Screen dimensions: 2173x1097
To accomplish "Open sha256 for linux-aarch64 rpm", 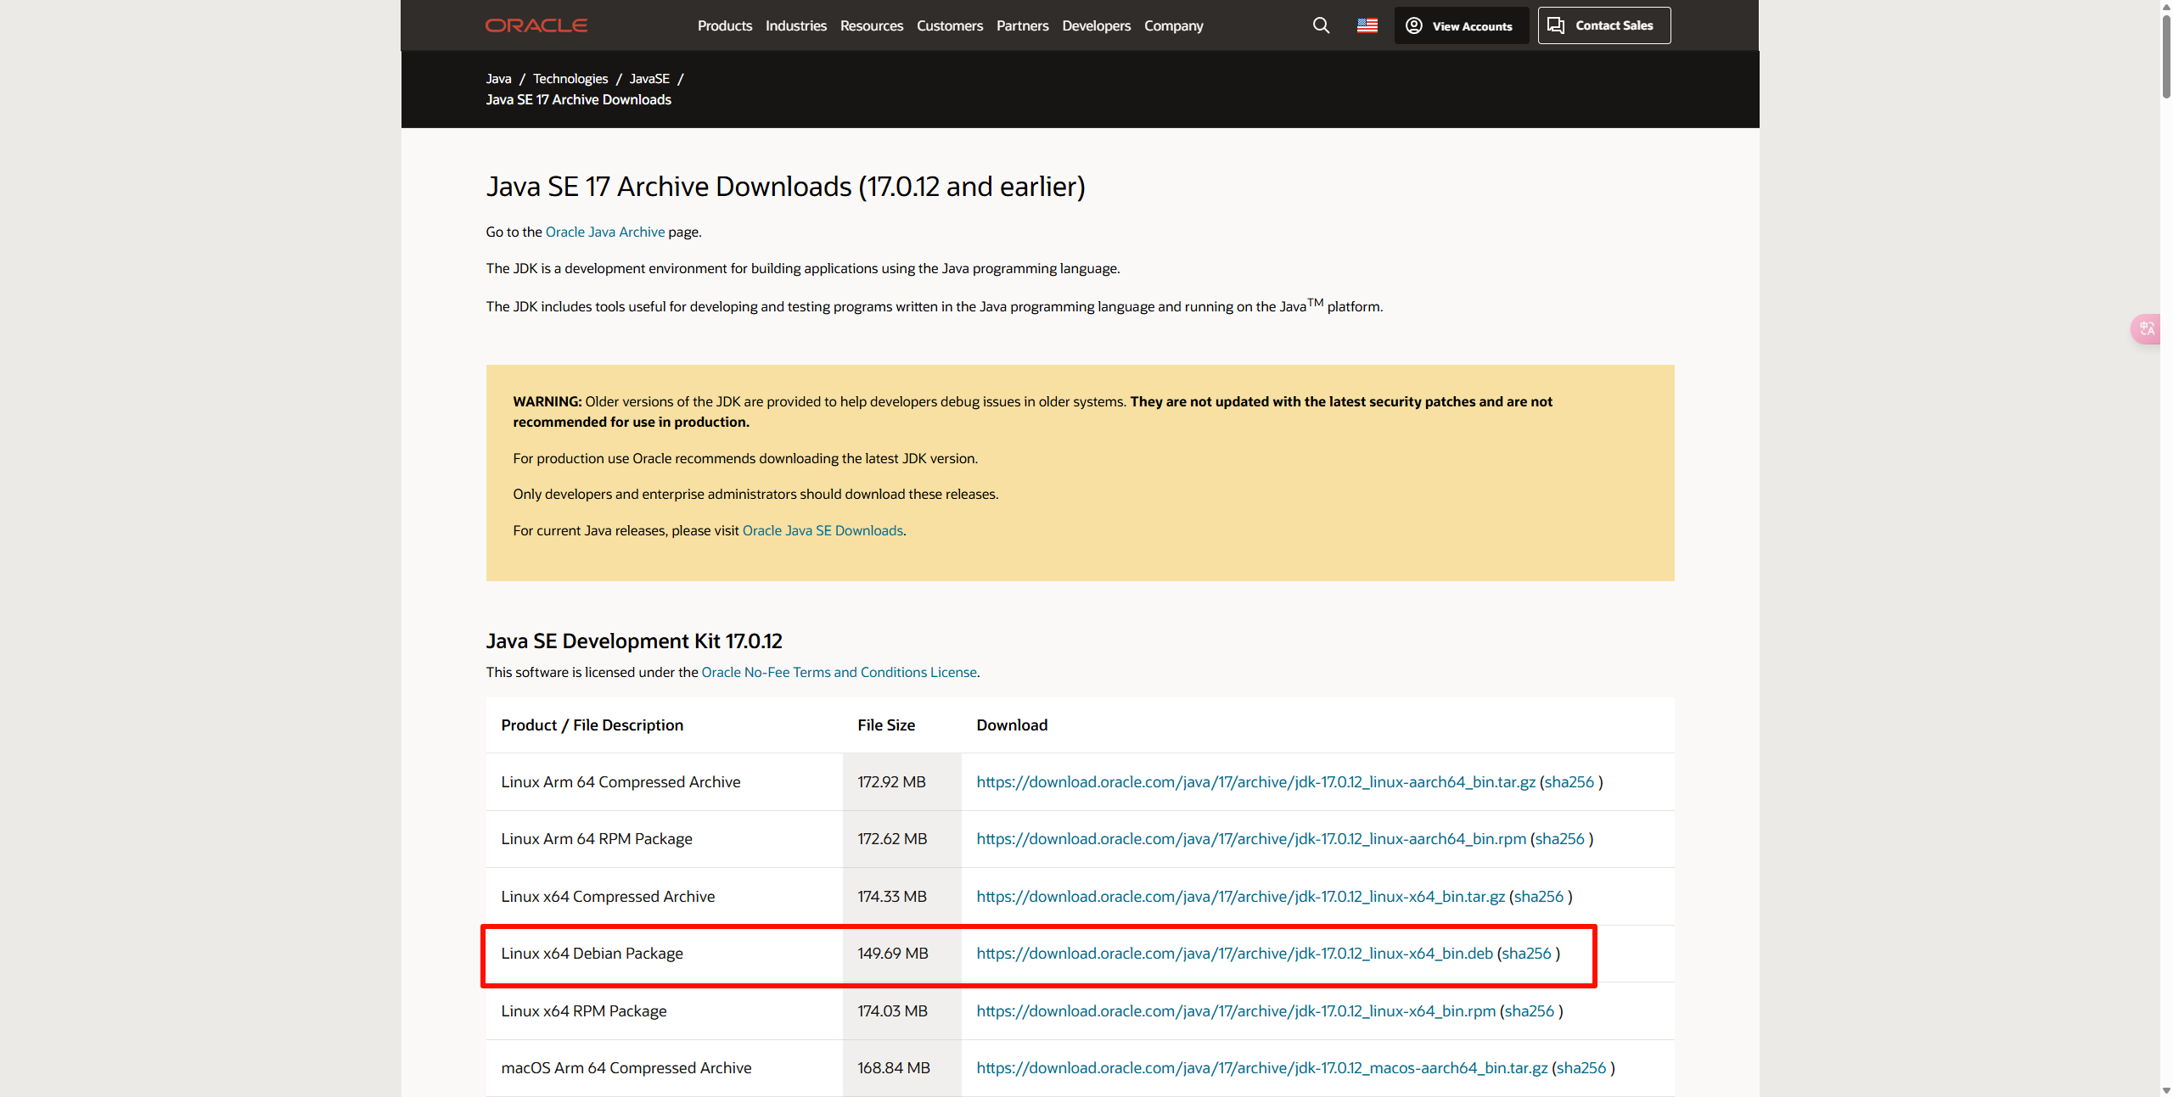I will click(1559, 839).
